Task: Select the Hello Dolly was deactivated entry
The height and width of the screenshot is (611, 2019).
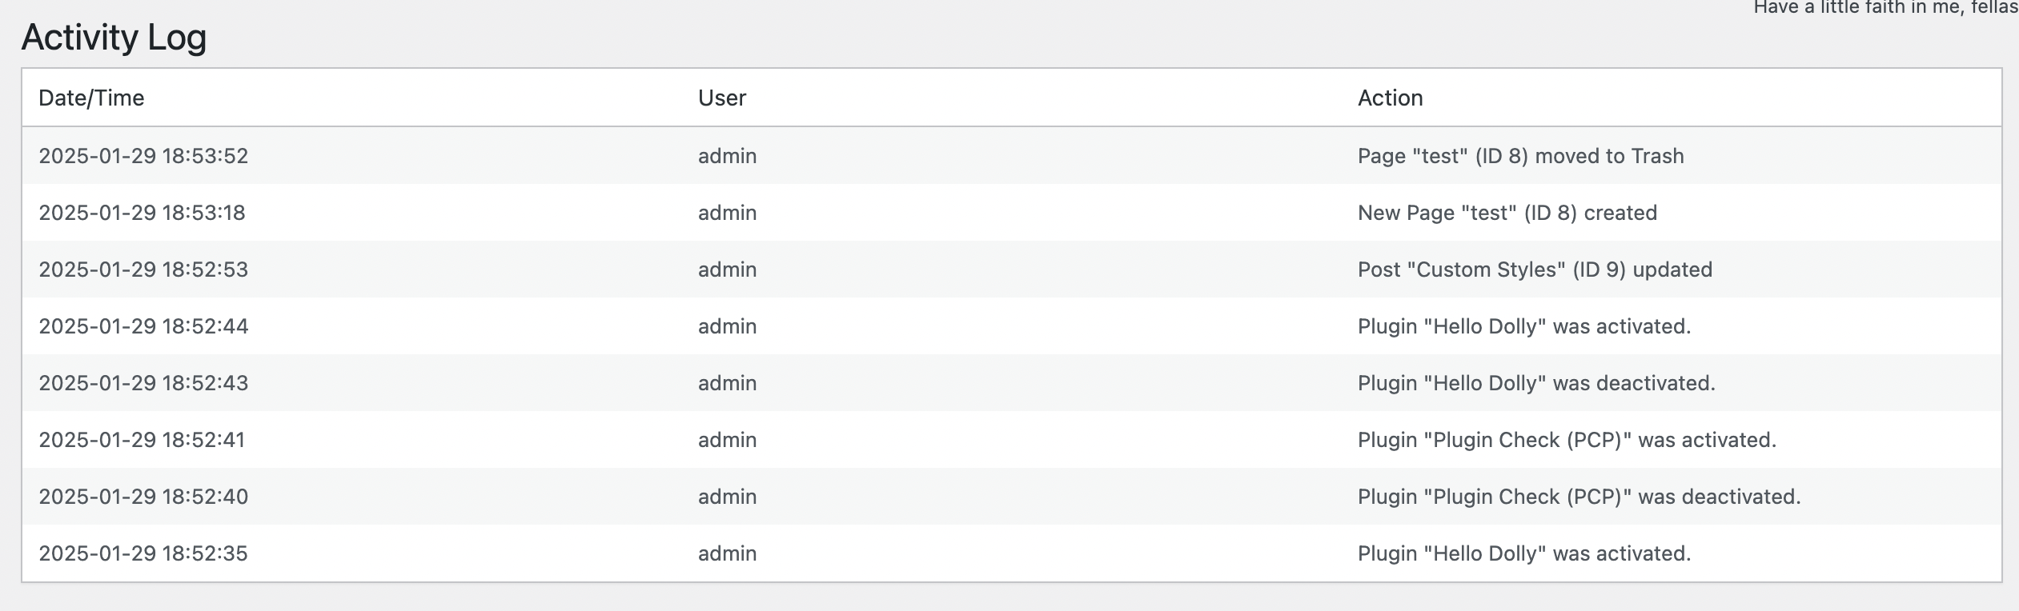Action: click(x=1536, y=382)
